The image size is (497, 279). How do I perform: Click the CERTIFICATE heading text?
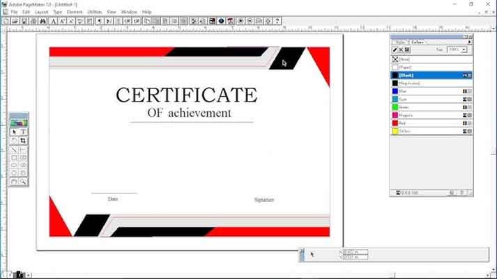[x=186, y=95]
